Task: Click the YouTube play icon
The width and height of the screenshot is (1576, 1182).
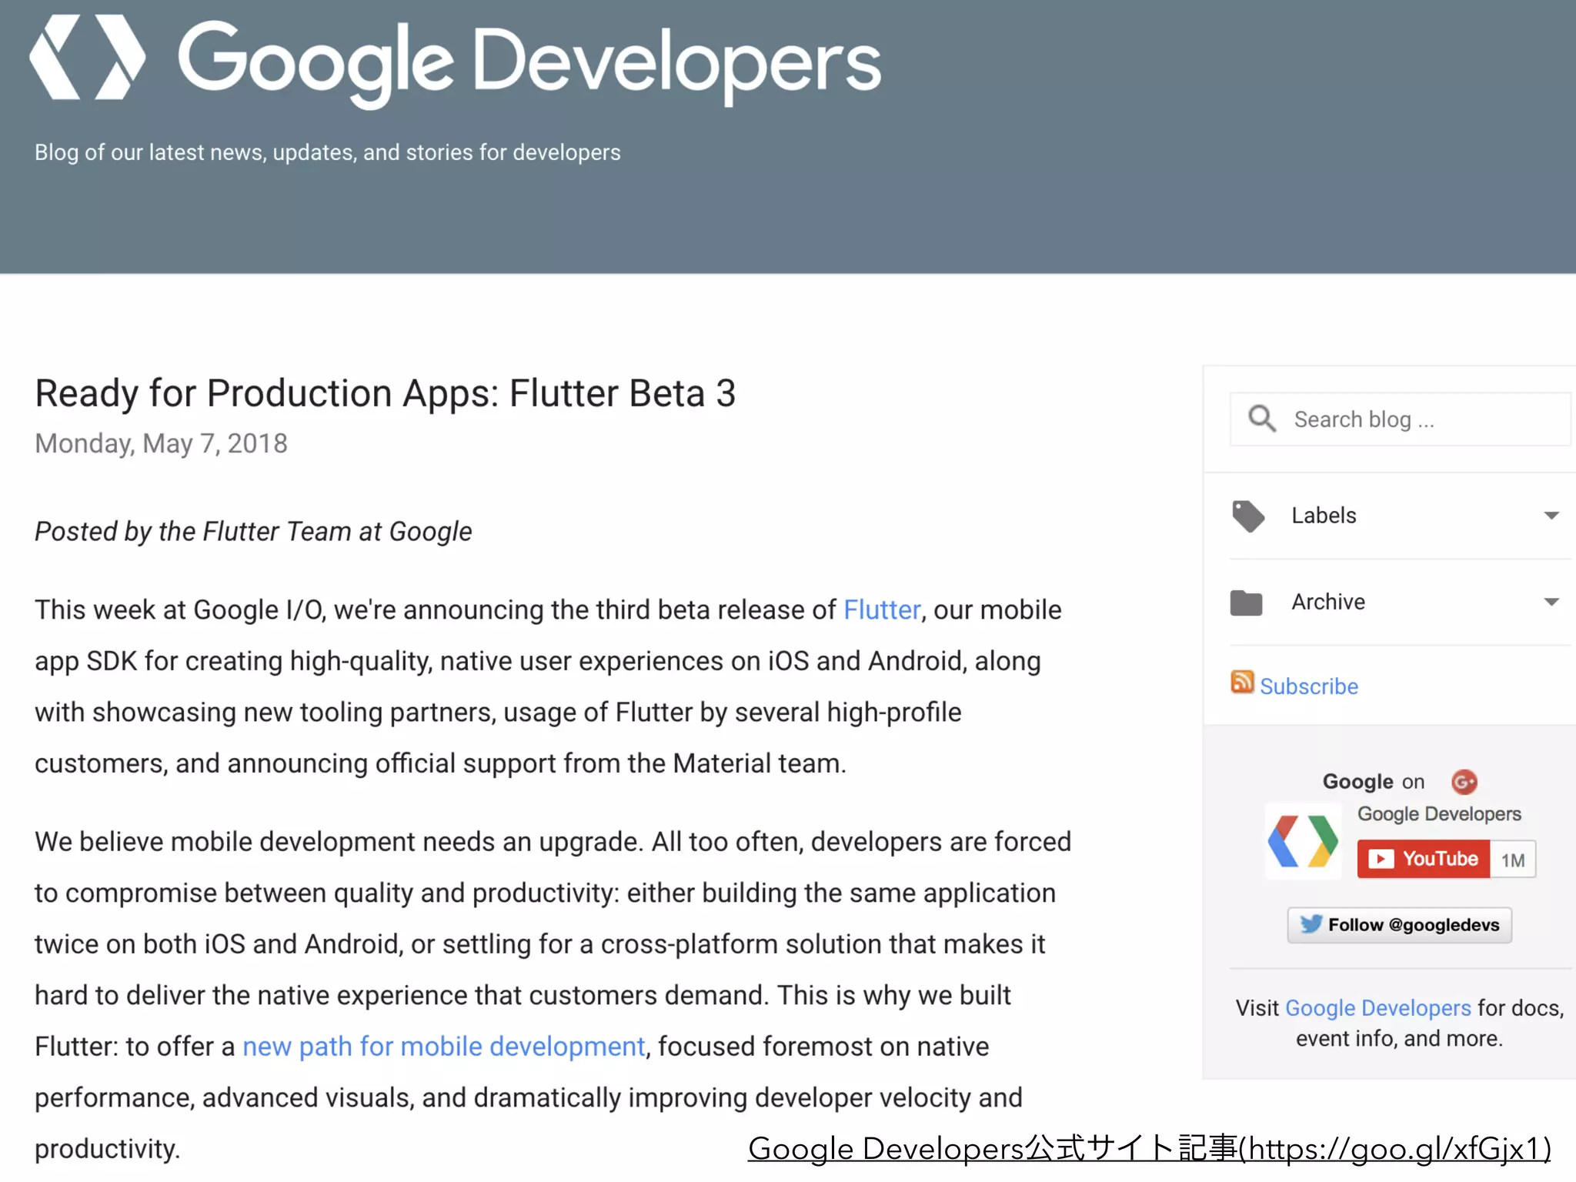Action: (1381, 859)
